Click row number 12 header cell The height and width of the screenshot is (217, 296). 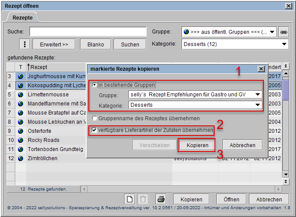11,158
